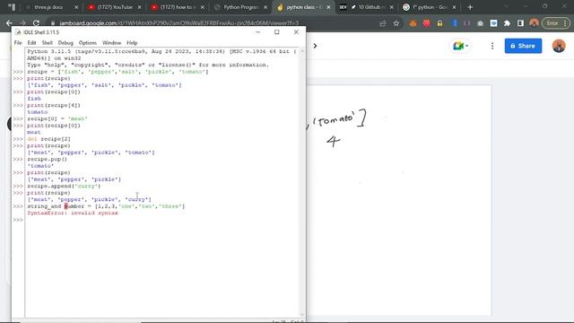Switch to the python Google search tab
Viewport: 574px width, 323px height.
[429, 7]
